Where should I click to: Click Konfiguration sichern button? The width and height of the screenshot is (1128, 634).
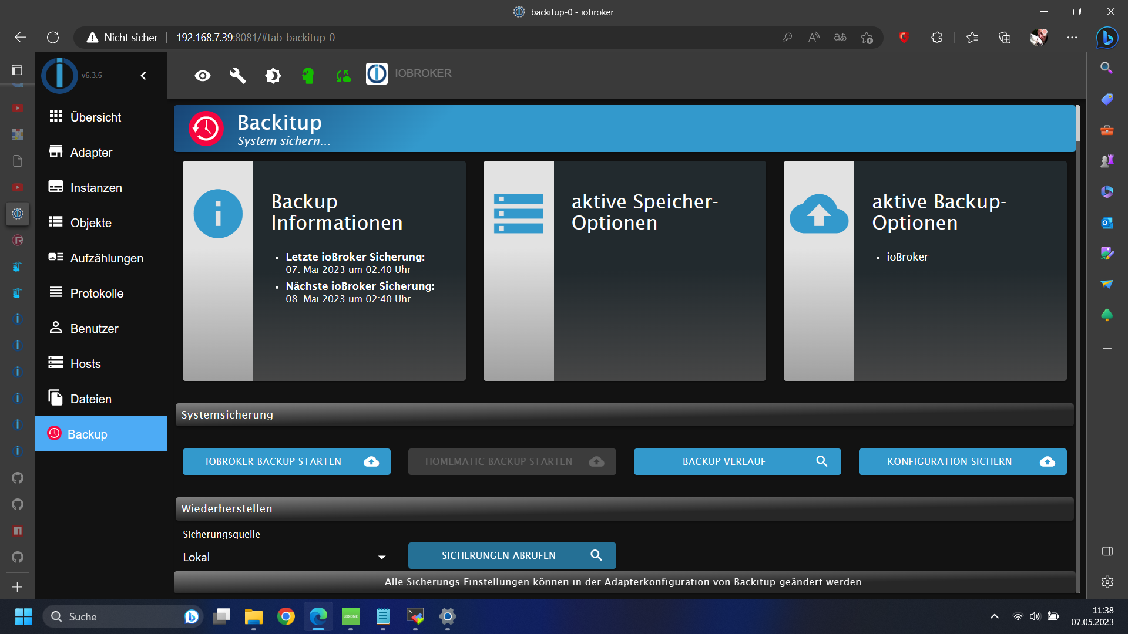(962, 462)
